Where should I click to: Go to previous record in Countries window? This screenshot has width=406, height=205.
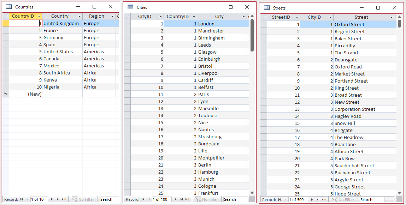tap(28, 199)
